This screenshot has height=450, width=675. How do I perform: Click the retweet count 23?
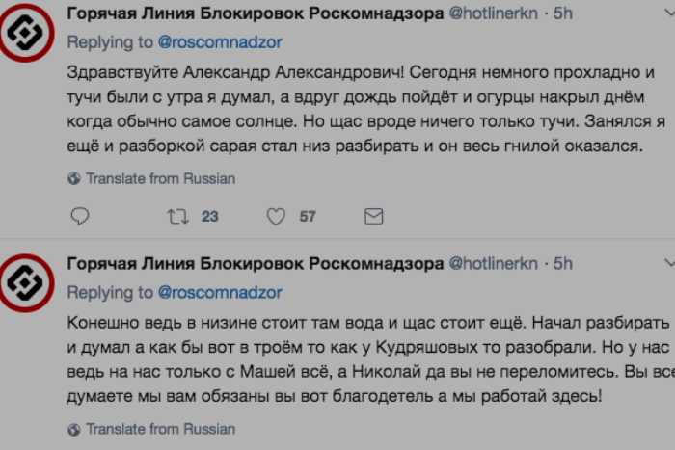209,217
